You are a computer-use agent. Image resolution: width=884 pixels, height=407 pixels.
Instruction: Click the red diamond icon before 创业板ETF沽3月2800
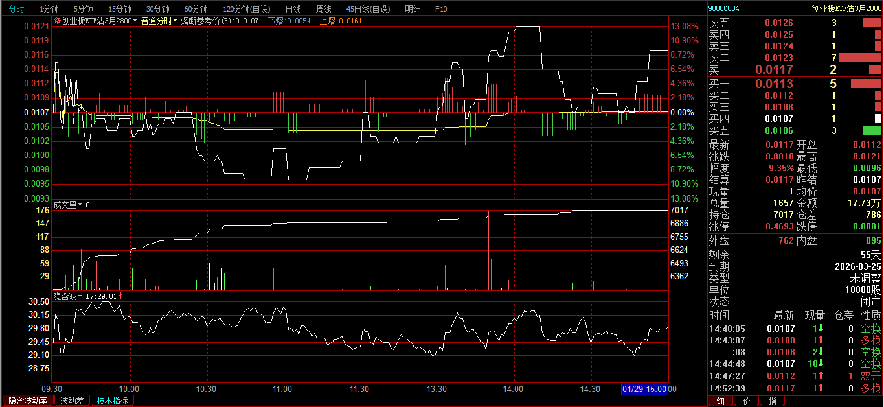[57, 21]
